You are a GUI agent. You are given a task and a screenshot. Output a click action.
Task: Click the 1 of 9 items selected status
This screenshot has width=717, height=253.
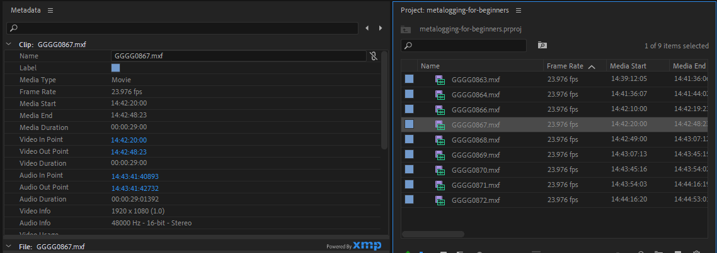pyautogui.click(x=676, y=46)
